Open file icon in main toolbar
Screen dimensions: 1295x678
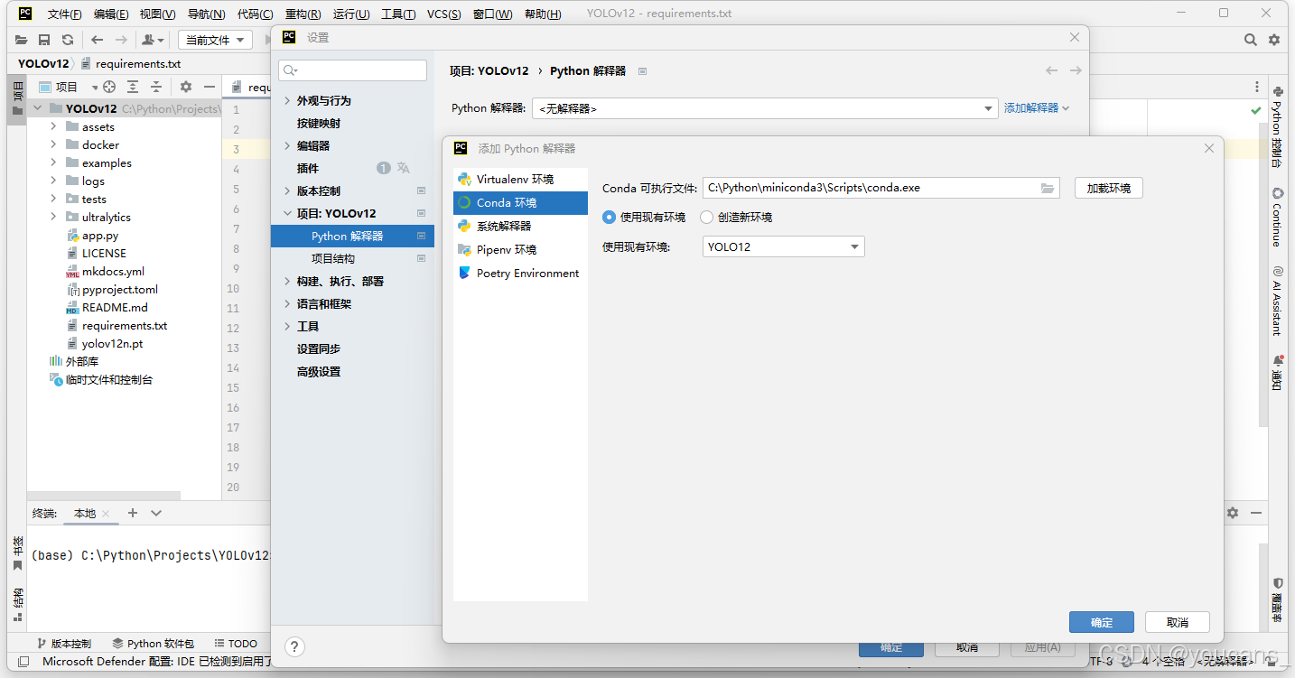click(21, 40)
